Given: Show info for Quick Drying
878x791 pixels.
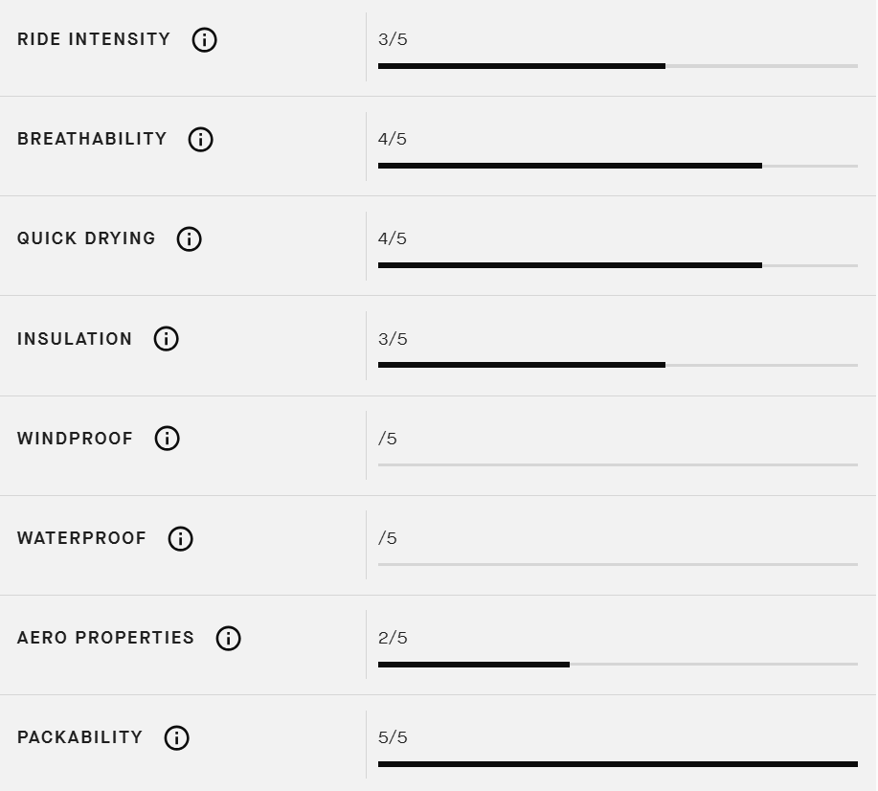Looking at the screenshot, I should pyautogui.click(x=190, y=238).
